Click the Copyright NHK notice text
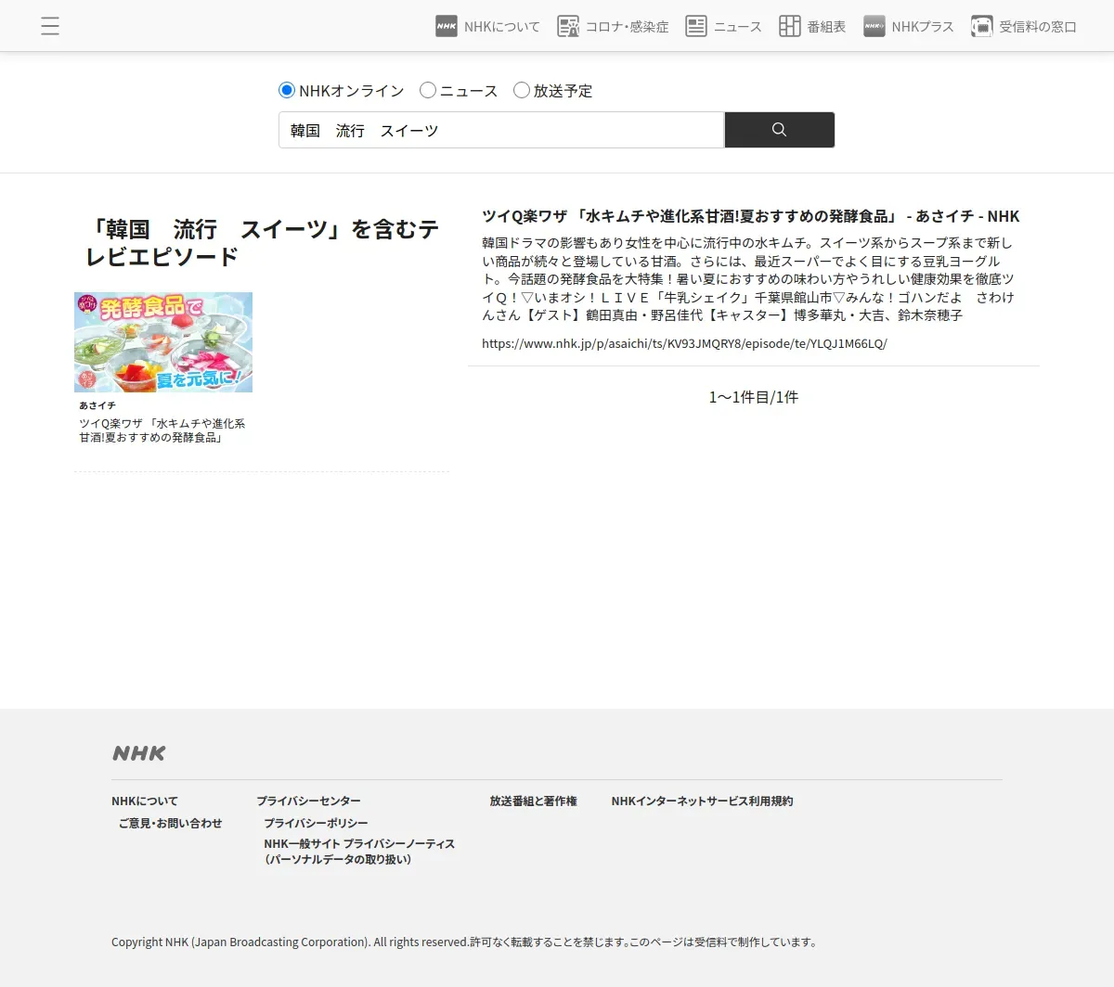This screenshot has height=987, width=1114. (x=465, y=942)
